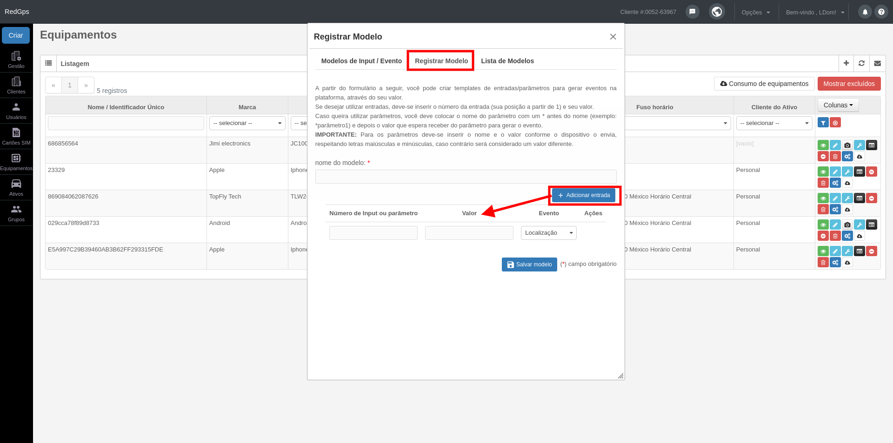This screenshot has width=893, height=443.
Task: Open Cartões SIM section
Action: tap(16, 136)
